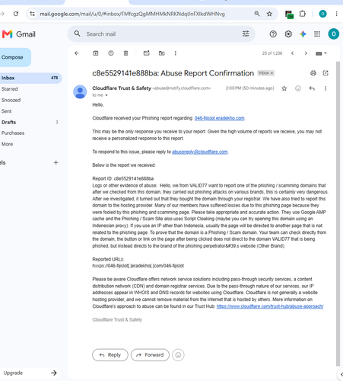This screenshot has height=381, width=343.
Task: Mark this email as unread
Action: [147, 53]
